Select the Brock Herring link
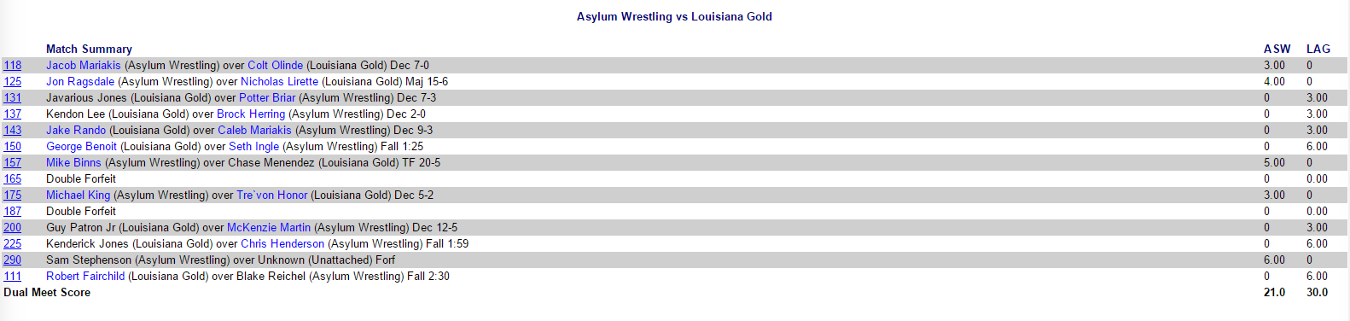 click(251, 114)
